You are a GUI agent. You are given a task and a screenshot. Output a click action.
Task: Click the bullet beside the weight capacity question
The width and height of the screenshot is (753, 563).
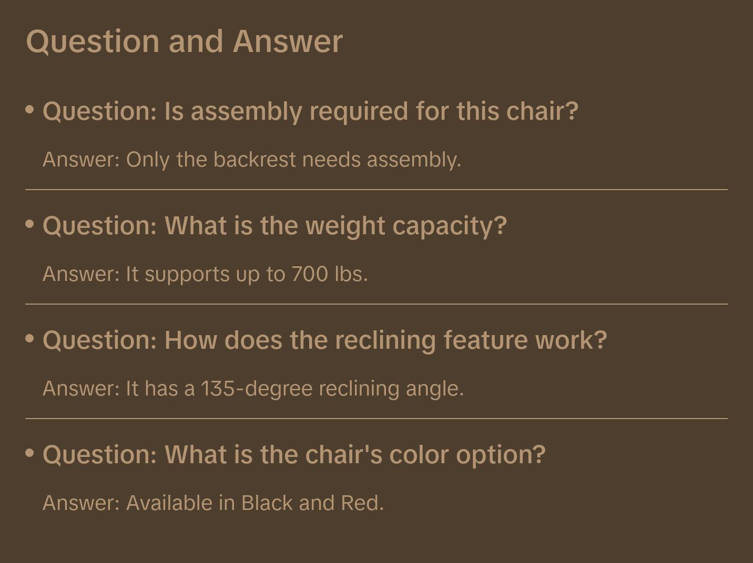(30, 224)
